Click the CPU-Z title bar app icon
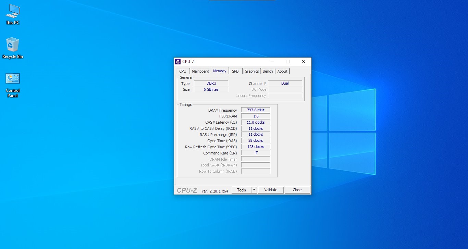 point(178,62)
